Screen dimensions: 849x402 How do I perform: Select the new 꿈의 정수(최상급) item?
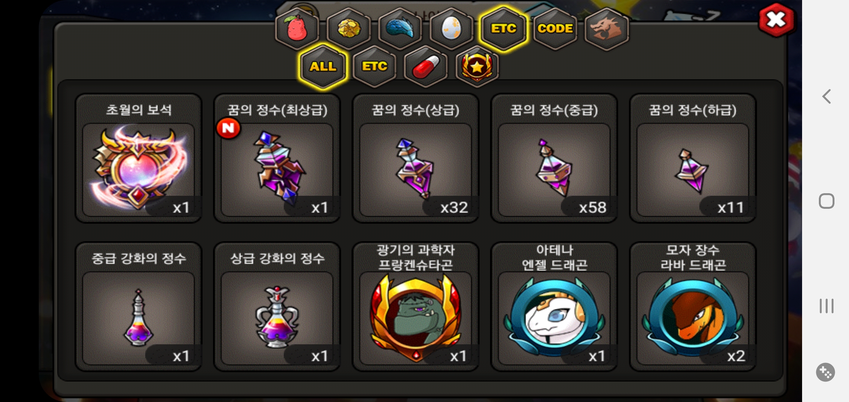pyautogui.click(x=277, y=159)
